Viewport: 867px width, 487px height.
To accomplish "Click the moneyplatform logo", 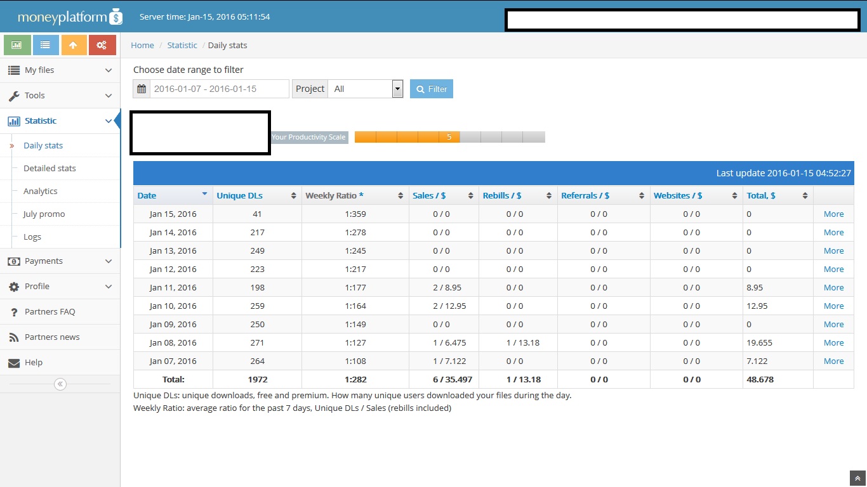I will click(x=70, y=16).
